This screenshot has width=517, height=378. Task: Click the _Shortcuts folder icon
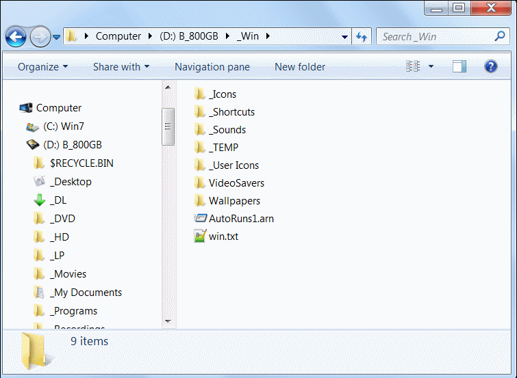click(200, 112)
